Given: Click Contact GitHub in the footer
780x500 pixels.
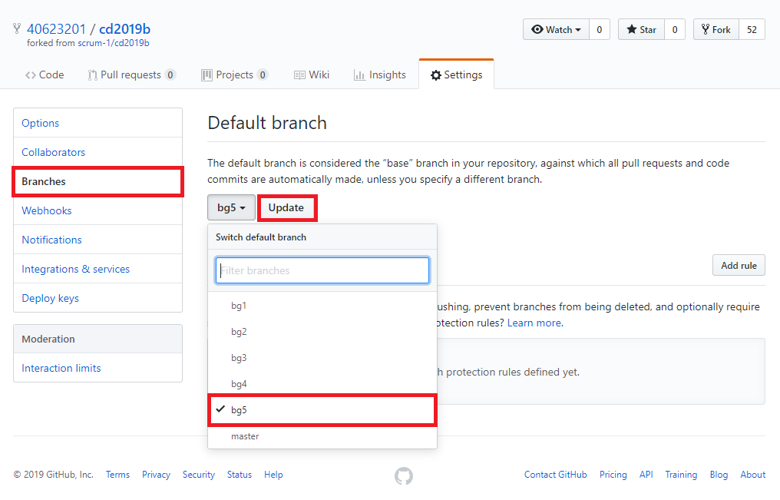Looking at the screenshot, I should coord(555,475).
